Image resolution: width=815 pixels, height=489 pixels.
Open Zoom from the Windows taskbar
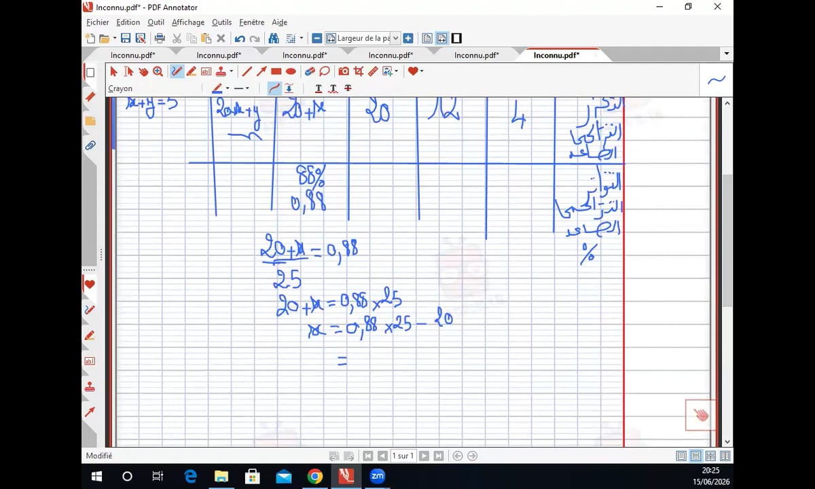378,476
